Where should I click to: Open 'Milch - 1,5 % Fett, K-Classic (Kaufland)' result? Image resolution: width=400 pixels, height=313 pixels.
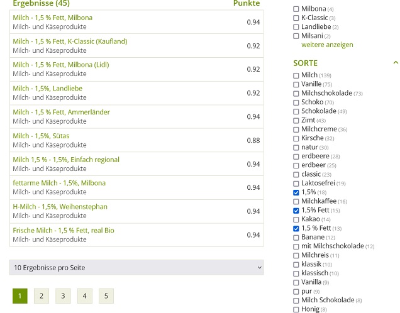[x=70, y=41]
